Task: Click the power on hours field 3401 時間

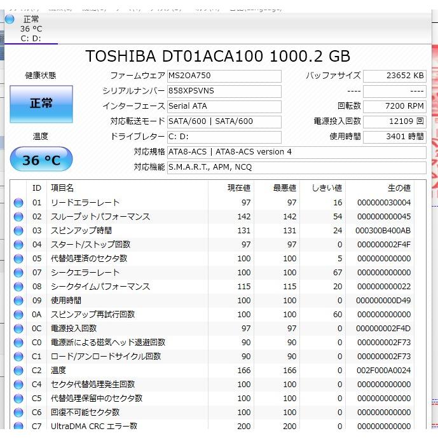Action: pyautogui.click(x=395, y=137)
